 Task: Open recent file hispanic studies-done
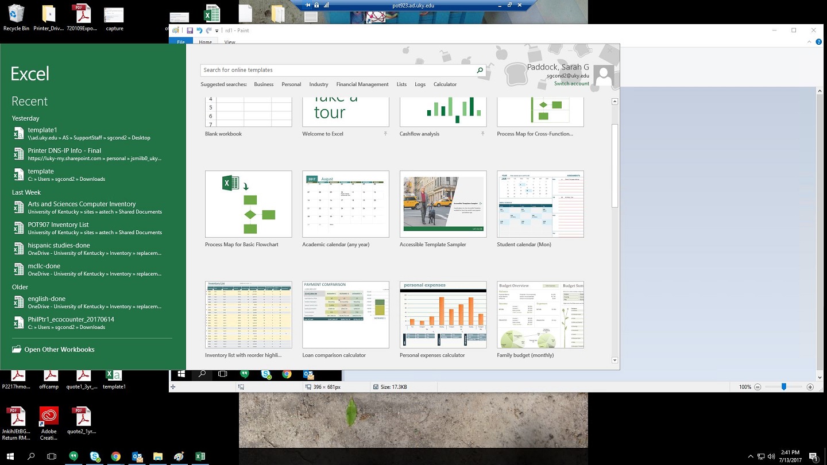92,249
